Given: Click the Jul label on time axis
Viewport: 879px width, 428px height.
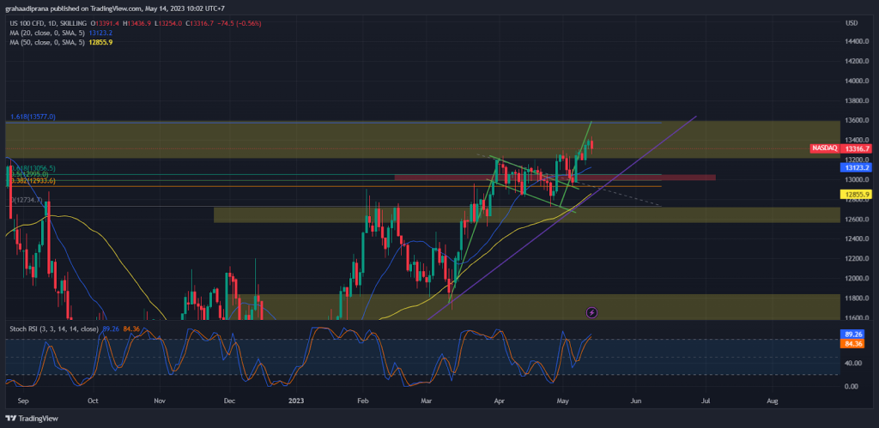Looking at the screenshot, I should pyautogui.click(x=706, y=401).
